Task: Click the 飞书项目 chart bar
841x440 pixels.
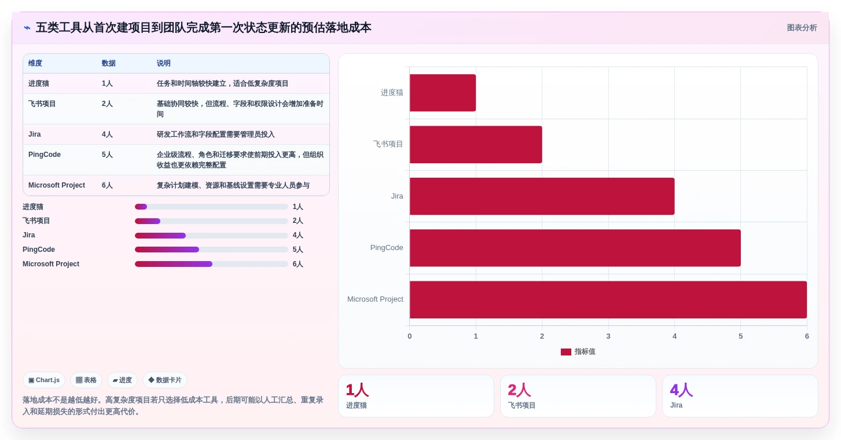Action: click(476, 145)
